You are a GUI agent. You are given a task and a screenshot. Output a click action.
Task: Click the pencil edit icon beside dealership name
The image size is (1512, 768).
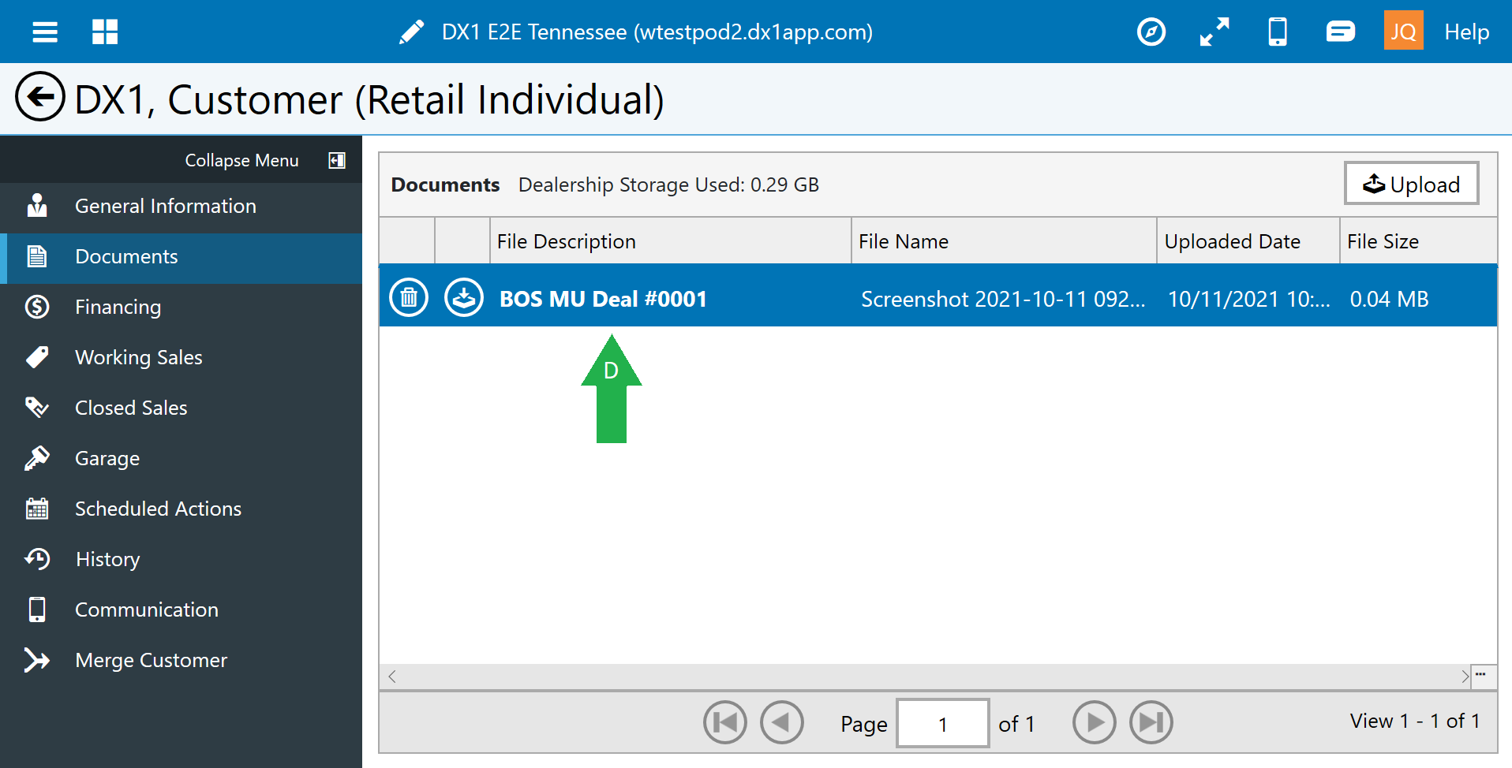coord(412,32)
